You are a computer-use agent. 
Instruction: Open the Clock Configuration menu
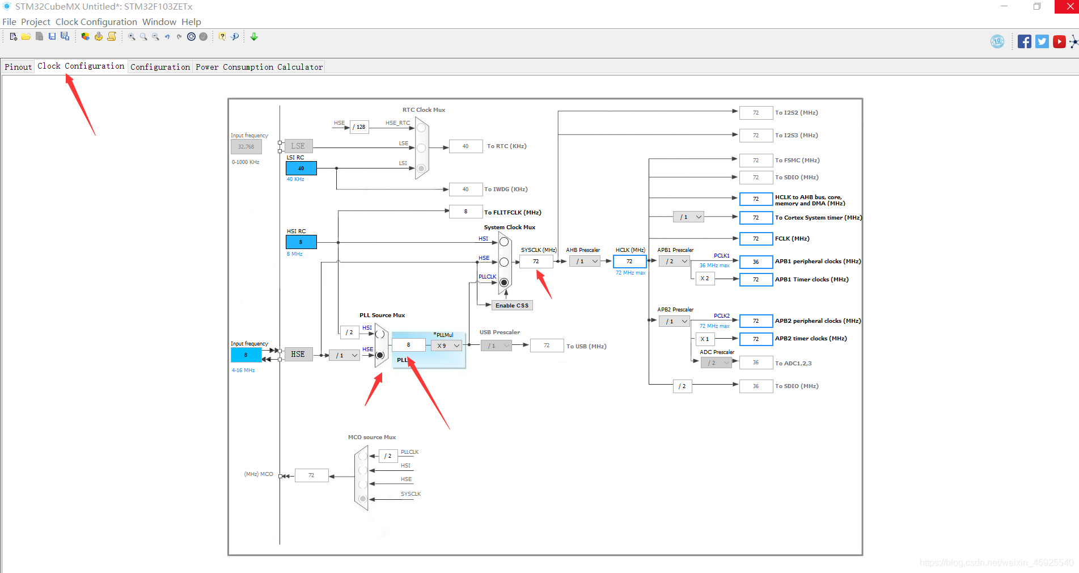pyautogui.click(x=96, y=22)
